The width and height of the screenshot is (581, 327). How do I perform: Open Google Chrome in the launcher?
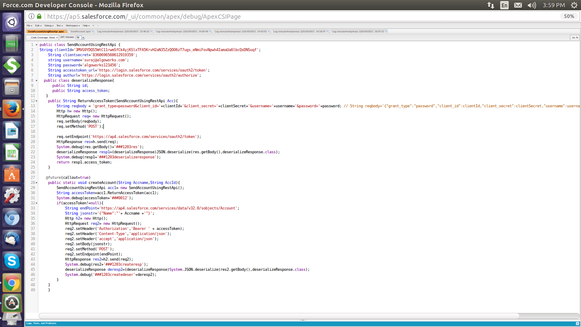(12, 283)
